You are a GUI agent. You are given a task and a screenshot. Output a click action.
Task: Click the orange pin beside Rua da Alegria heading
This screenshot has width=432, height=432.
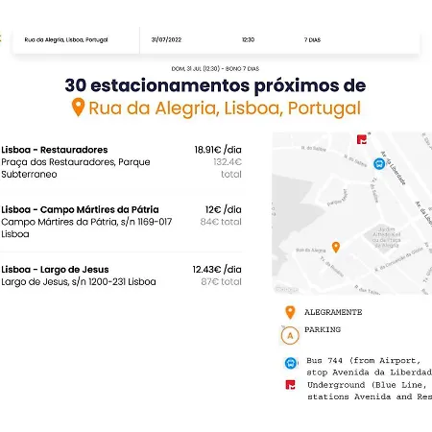[x=78, y=108]
